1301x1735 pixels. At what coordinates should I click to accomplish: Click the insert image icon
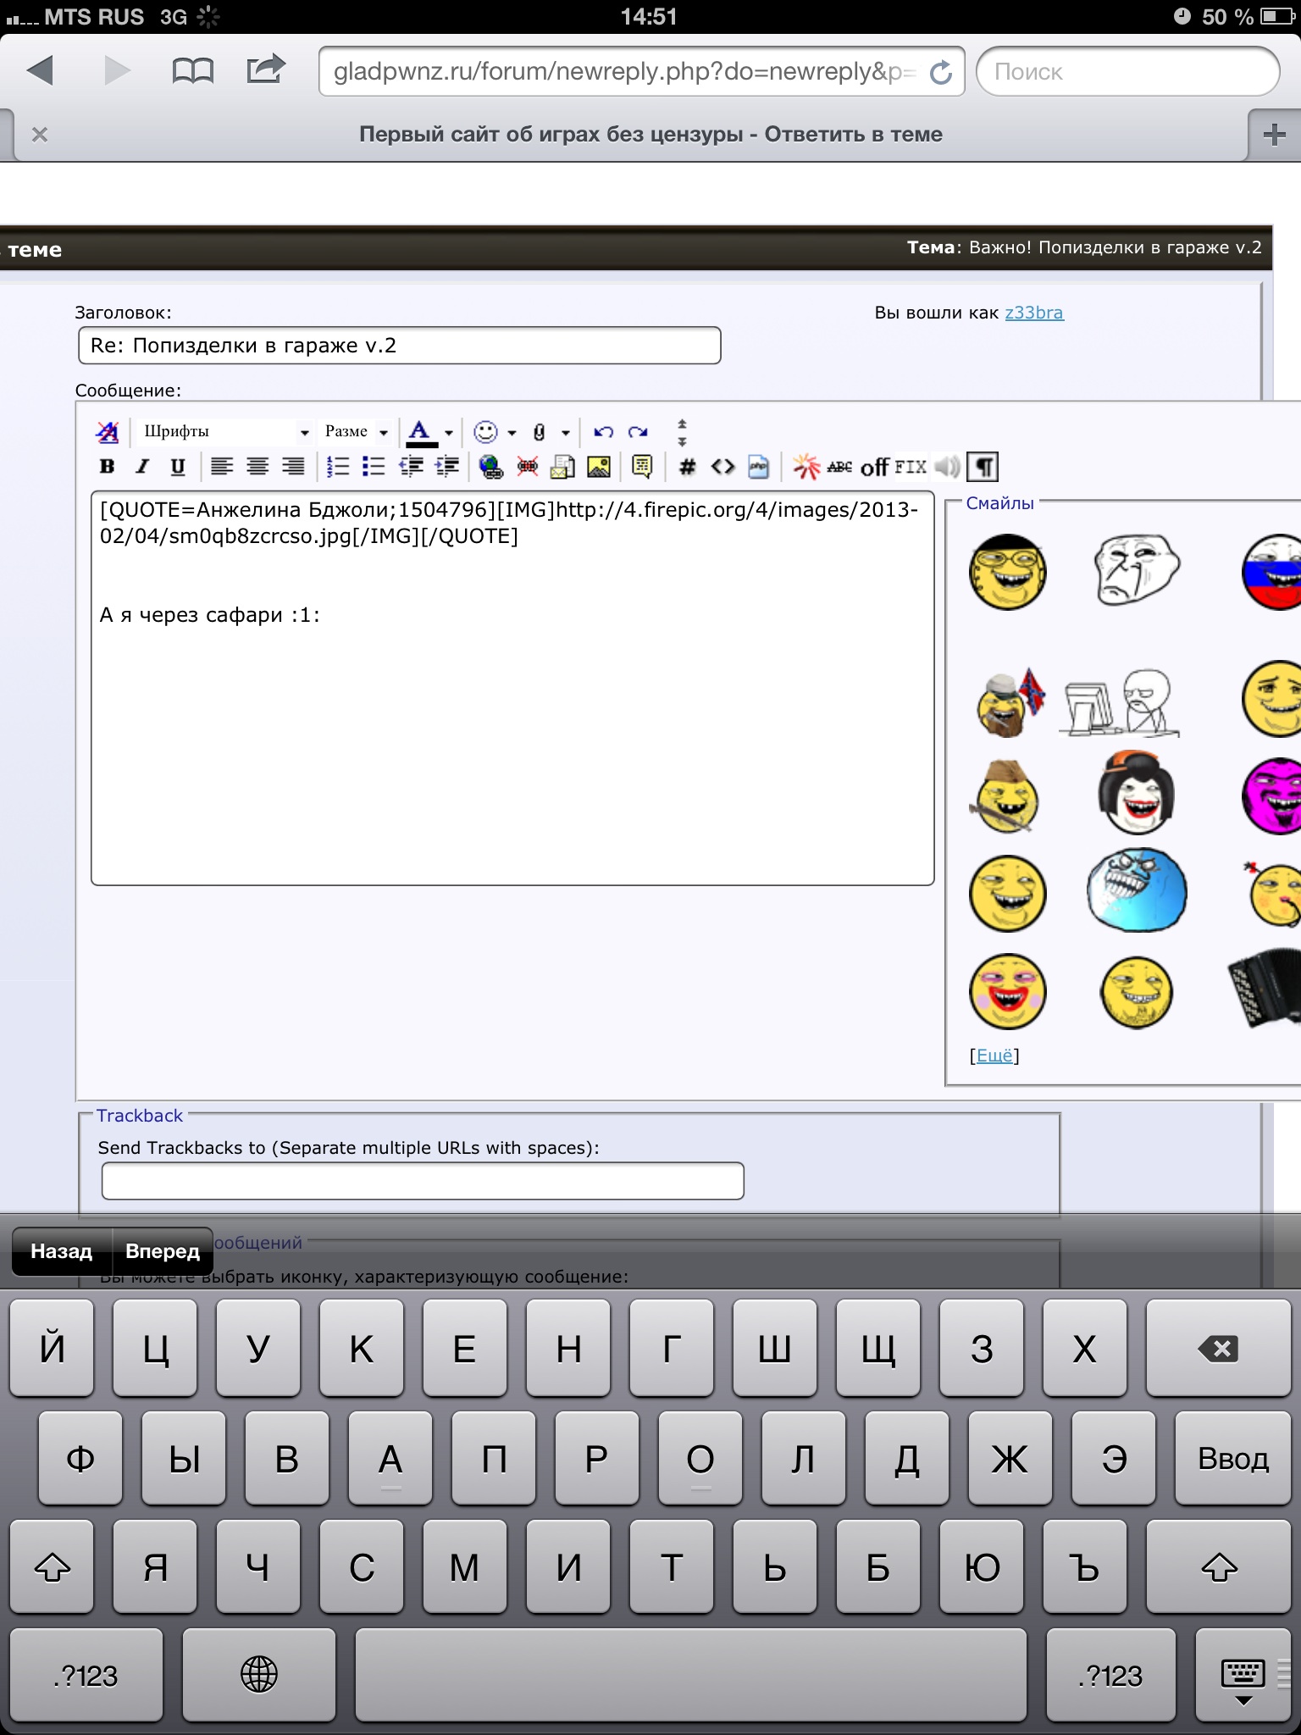pos(599,467)
